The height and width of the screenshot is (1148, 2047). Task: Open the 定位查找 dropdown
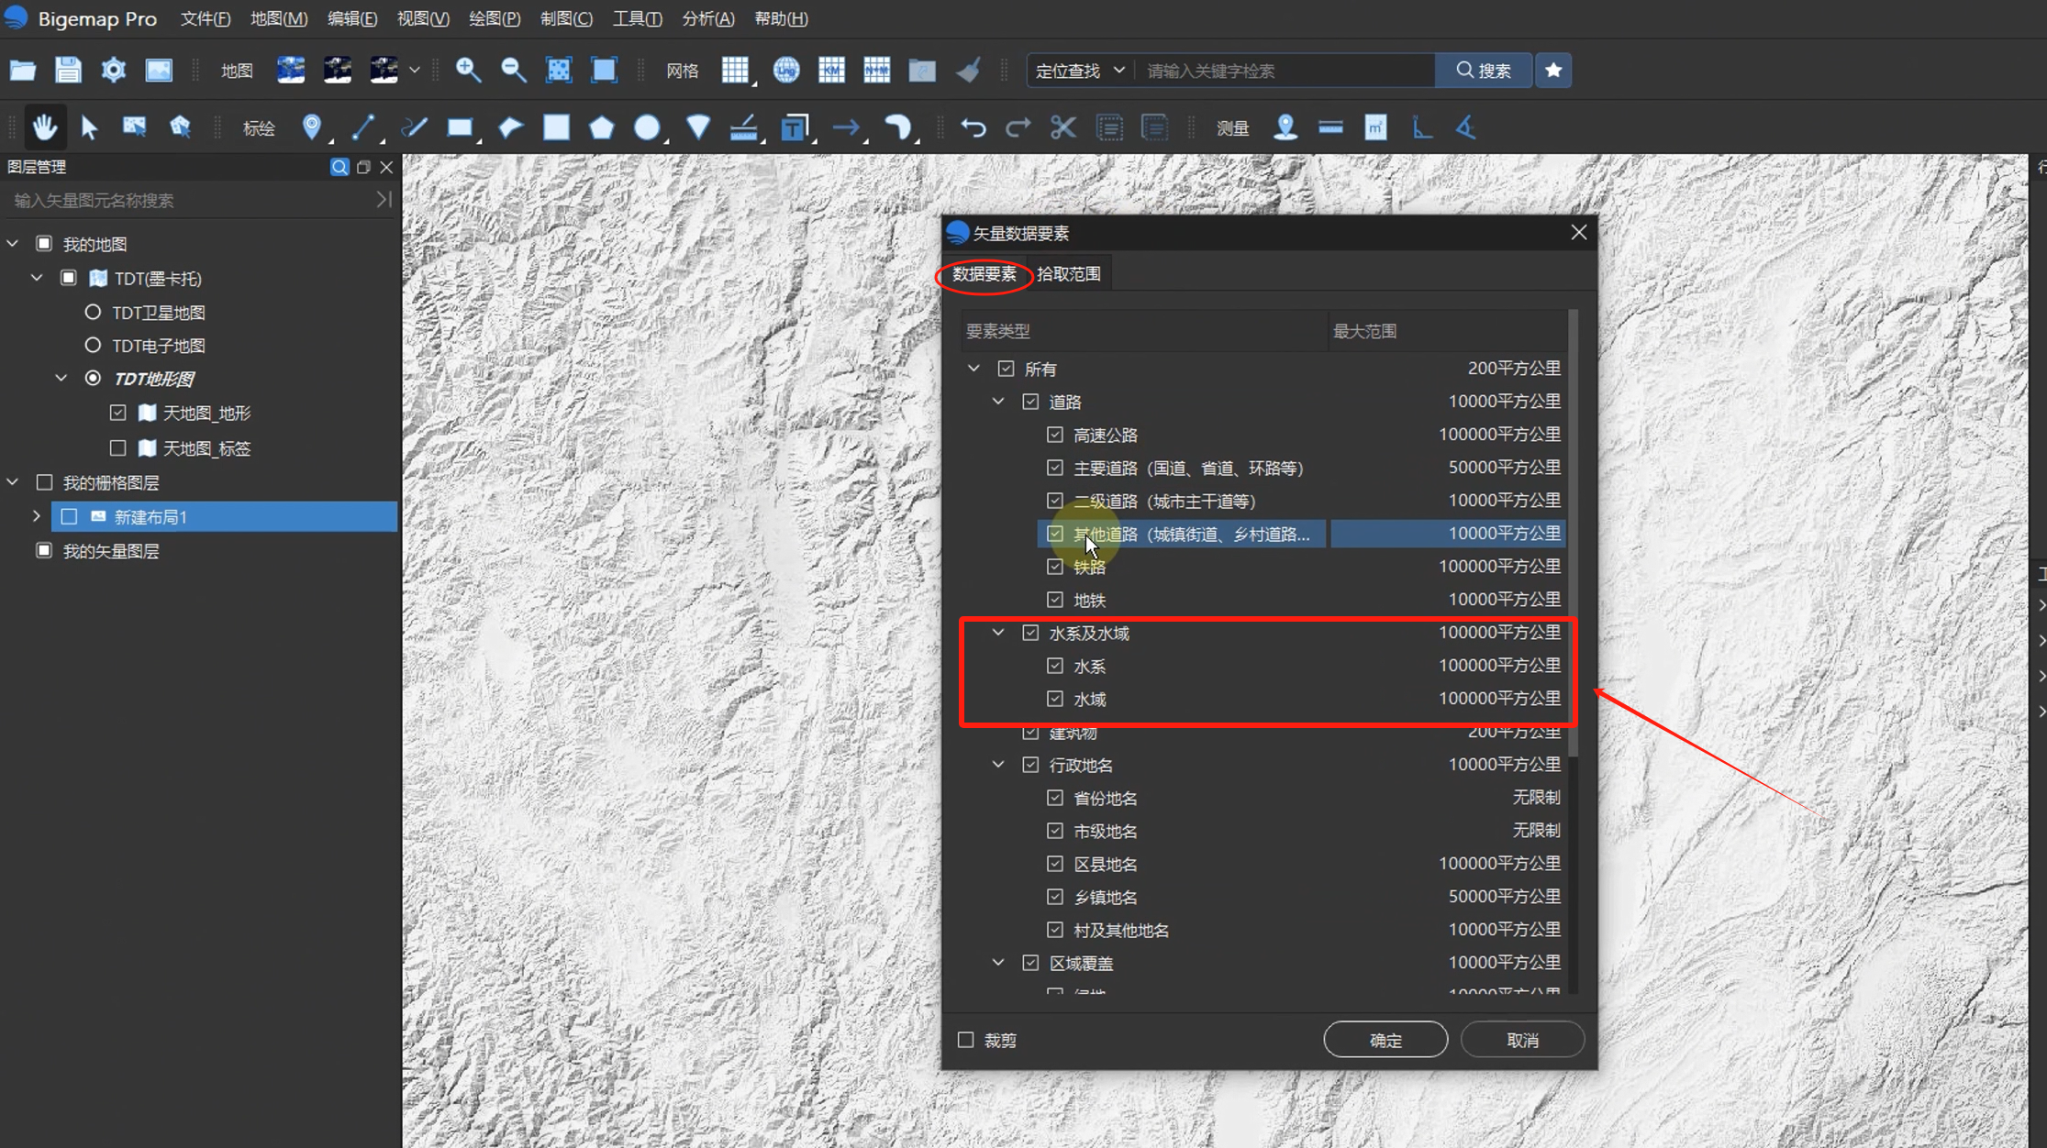(x=1080, y=71)
